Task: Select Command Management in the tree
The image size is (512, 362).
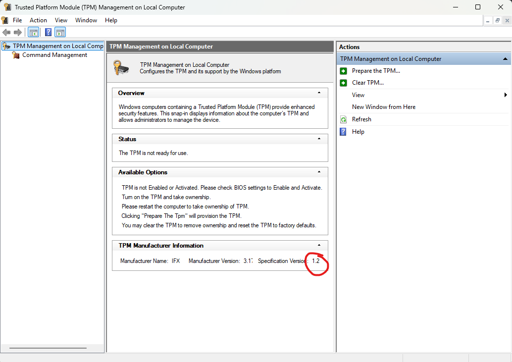Action: click(x=54, y=55)
